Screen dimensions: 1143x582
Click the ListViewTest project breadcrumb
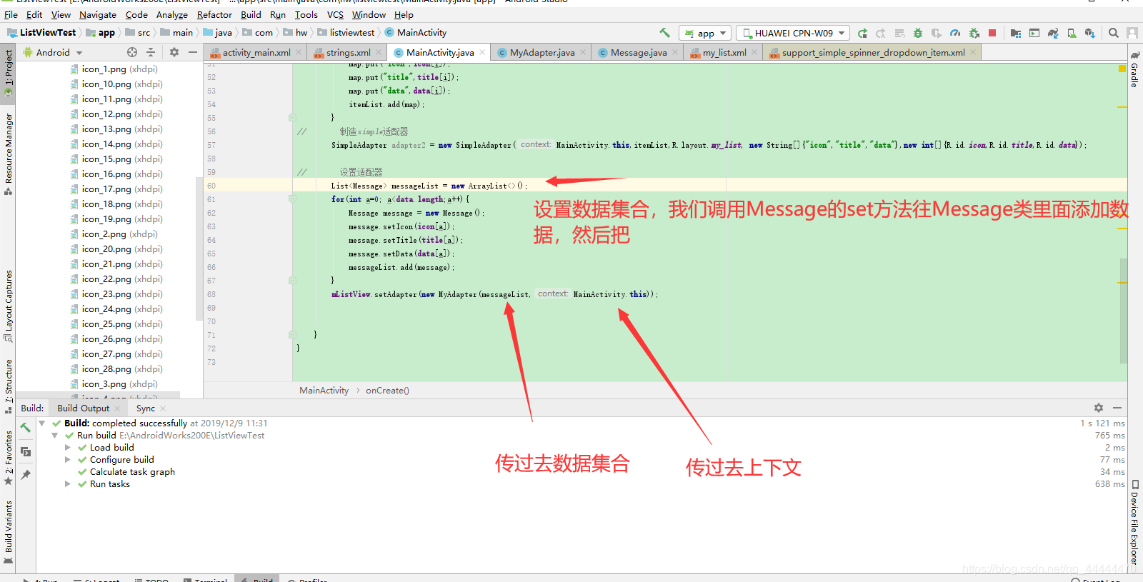tap(41, 33)
